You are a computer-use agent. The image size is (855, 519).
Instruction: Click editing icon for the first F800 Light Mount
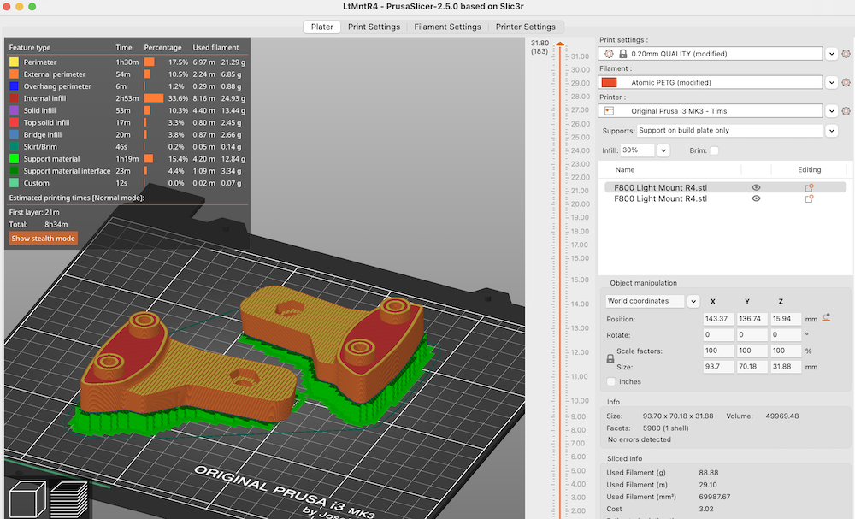click(x=808, y=187)
